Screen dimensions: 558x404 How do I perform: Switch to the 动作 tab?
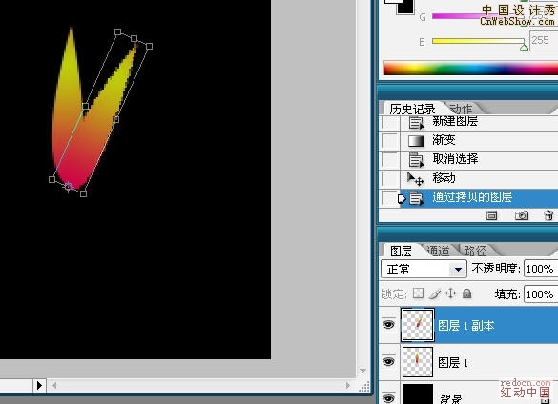(461, 109)
